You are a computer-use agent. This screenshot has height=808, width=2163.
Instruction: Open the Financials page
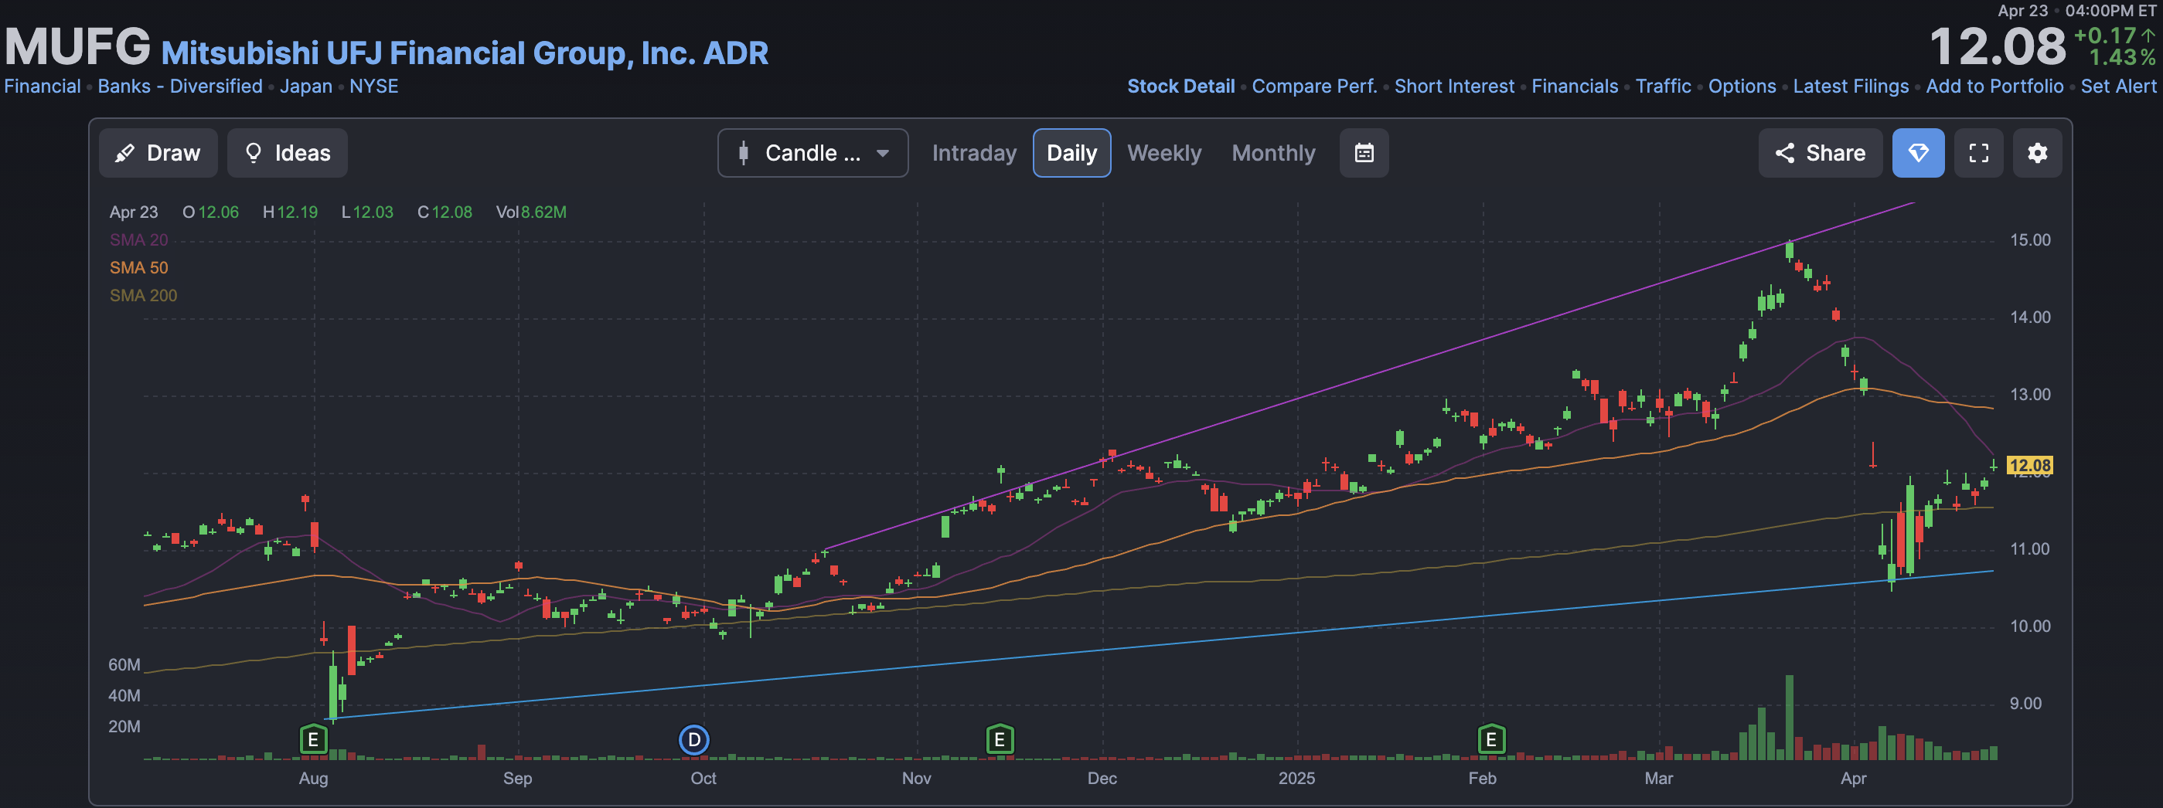[x=1575, y=87]
